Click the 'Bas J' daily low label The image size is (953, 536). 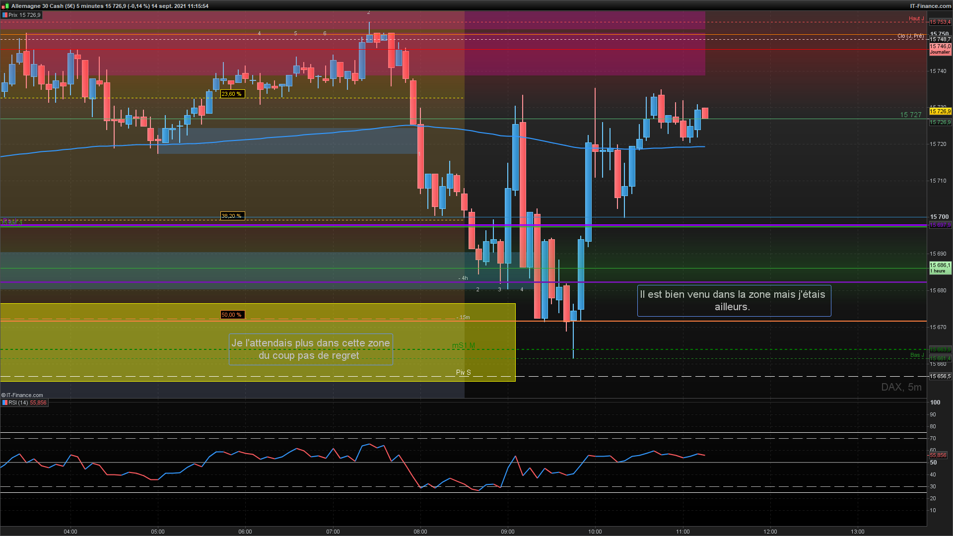click(917, 355)
